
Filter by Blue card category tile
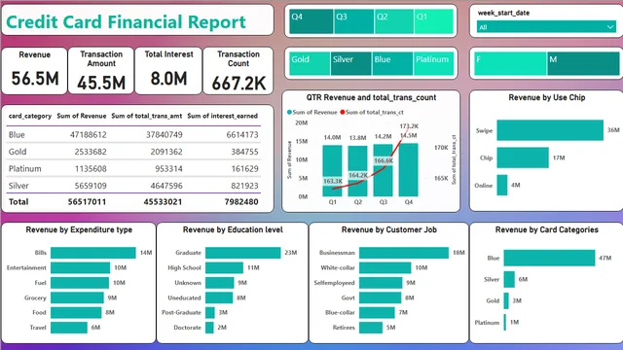(x=392, y=63)
